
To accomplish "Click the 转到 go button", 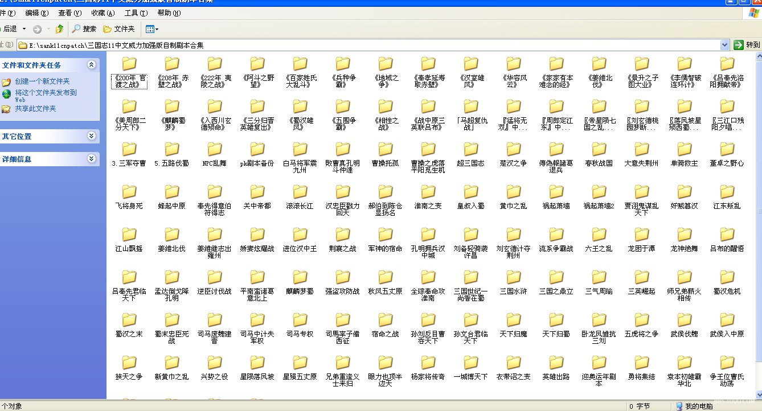I will point(747,45).
